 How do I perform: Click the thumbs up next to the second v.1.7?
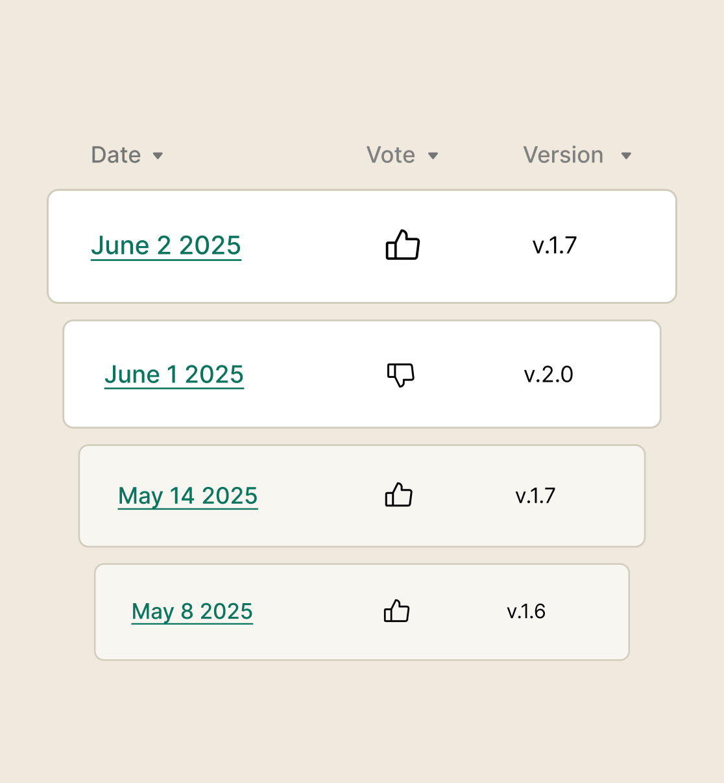[x=398, y=495]
